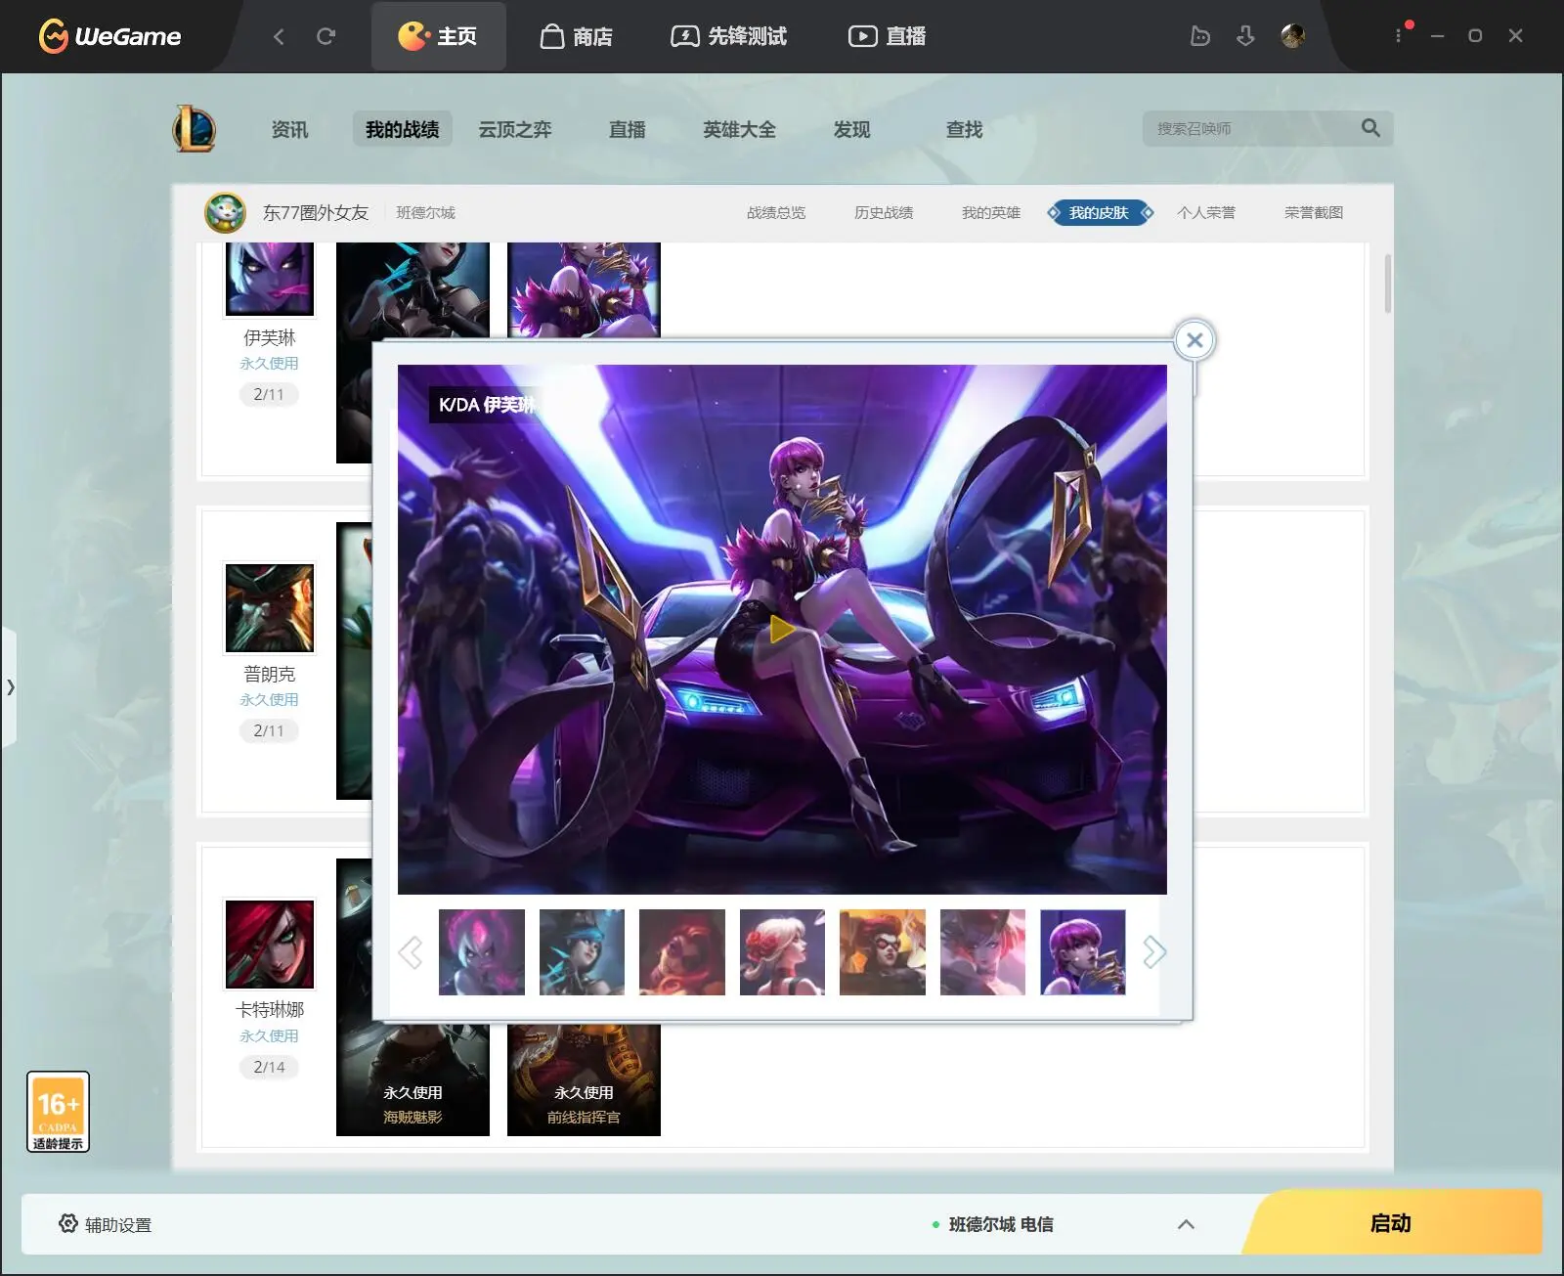This screenshot has height=1276, width=1564.
Task: Click the 启动 launch button
Action: (1391, 1223)
